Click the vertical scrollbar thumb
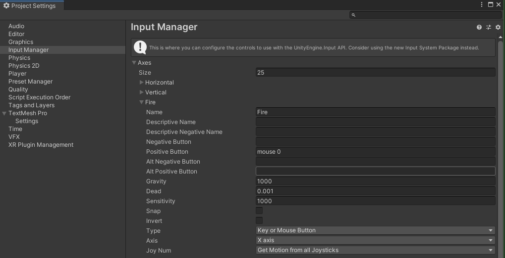505x258 pixels. pos(500,149)
